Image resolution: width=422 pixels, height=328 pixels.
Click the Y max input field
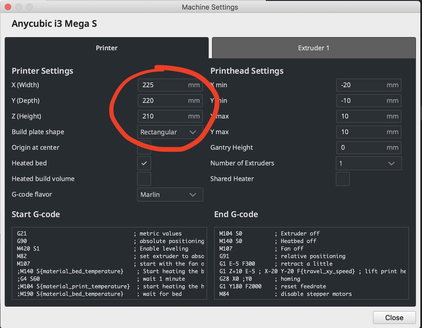369,132
